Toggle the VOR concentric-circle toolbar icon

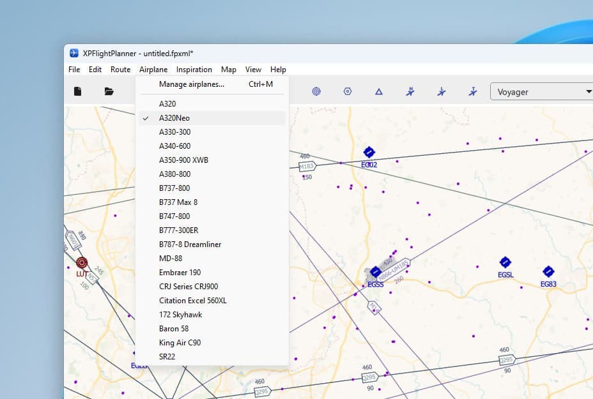[x=316, y=91]
